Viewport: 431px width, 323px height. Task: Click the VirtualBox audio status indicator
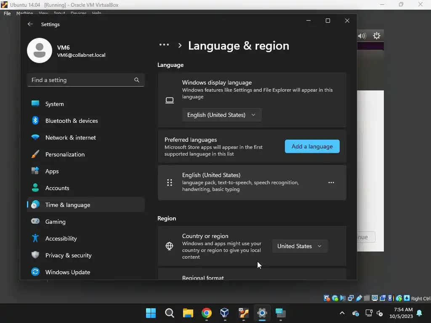343,298
